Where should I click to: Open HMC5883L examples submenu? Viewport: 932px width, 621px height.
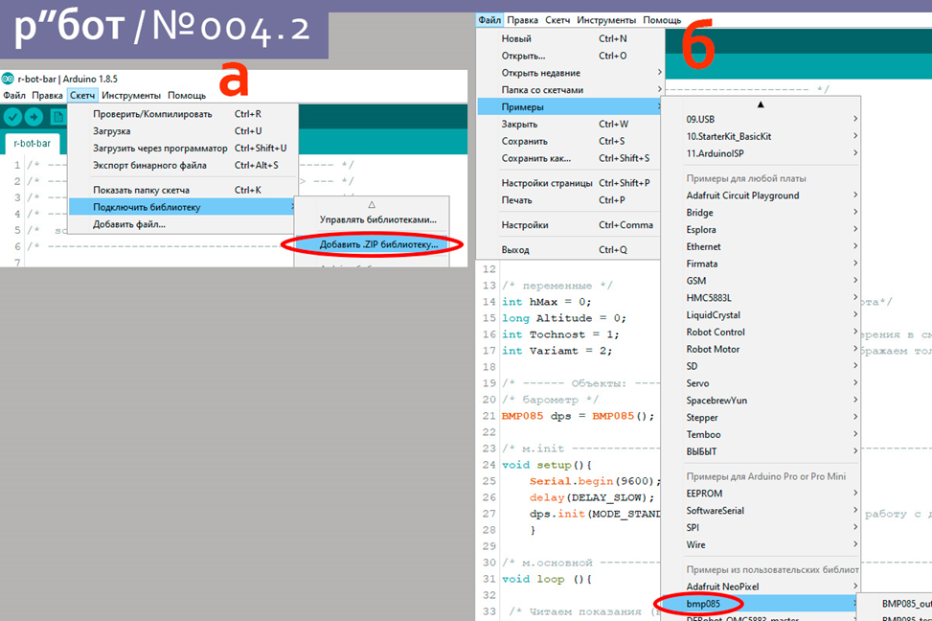761,298
